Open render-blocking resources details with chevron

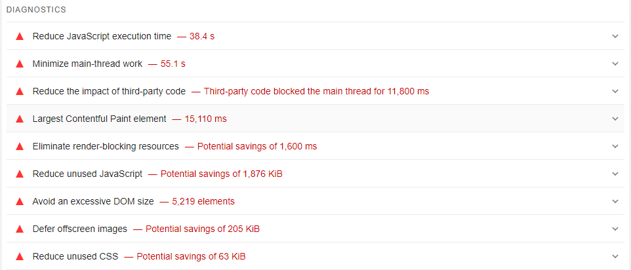[615, 146]
